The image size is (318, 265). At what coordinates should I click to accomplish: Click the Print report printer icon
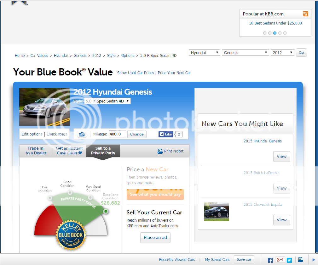coord(160,151)
